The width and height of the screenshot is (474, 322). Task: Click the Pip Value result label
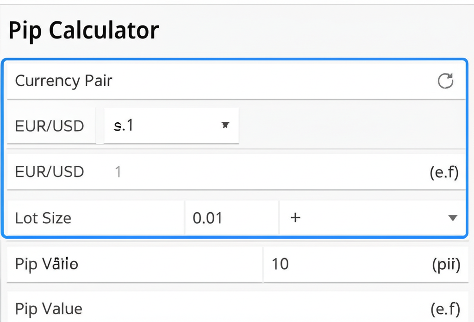(x=49, y=309)
